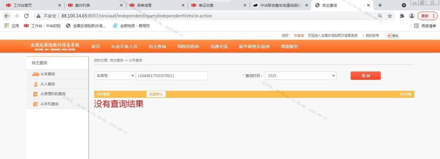Screen dimensions: 440x159
Task: Click the VIN number input field
Action: coord(172,75)
